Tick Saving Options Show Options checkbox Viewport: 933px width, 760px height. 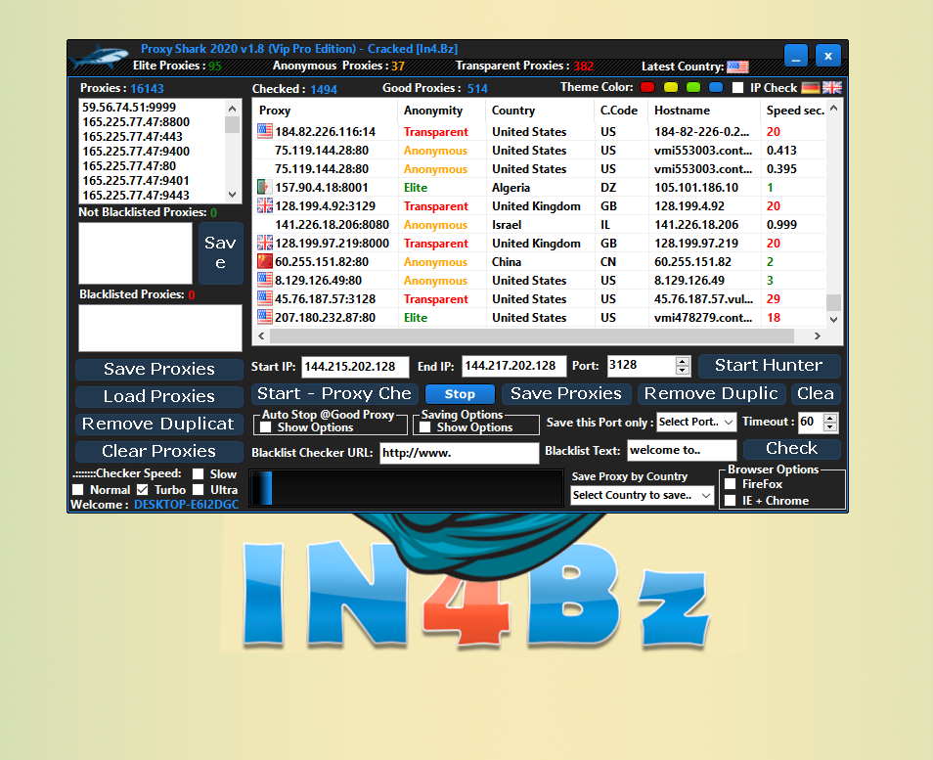[424, 427]
